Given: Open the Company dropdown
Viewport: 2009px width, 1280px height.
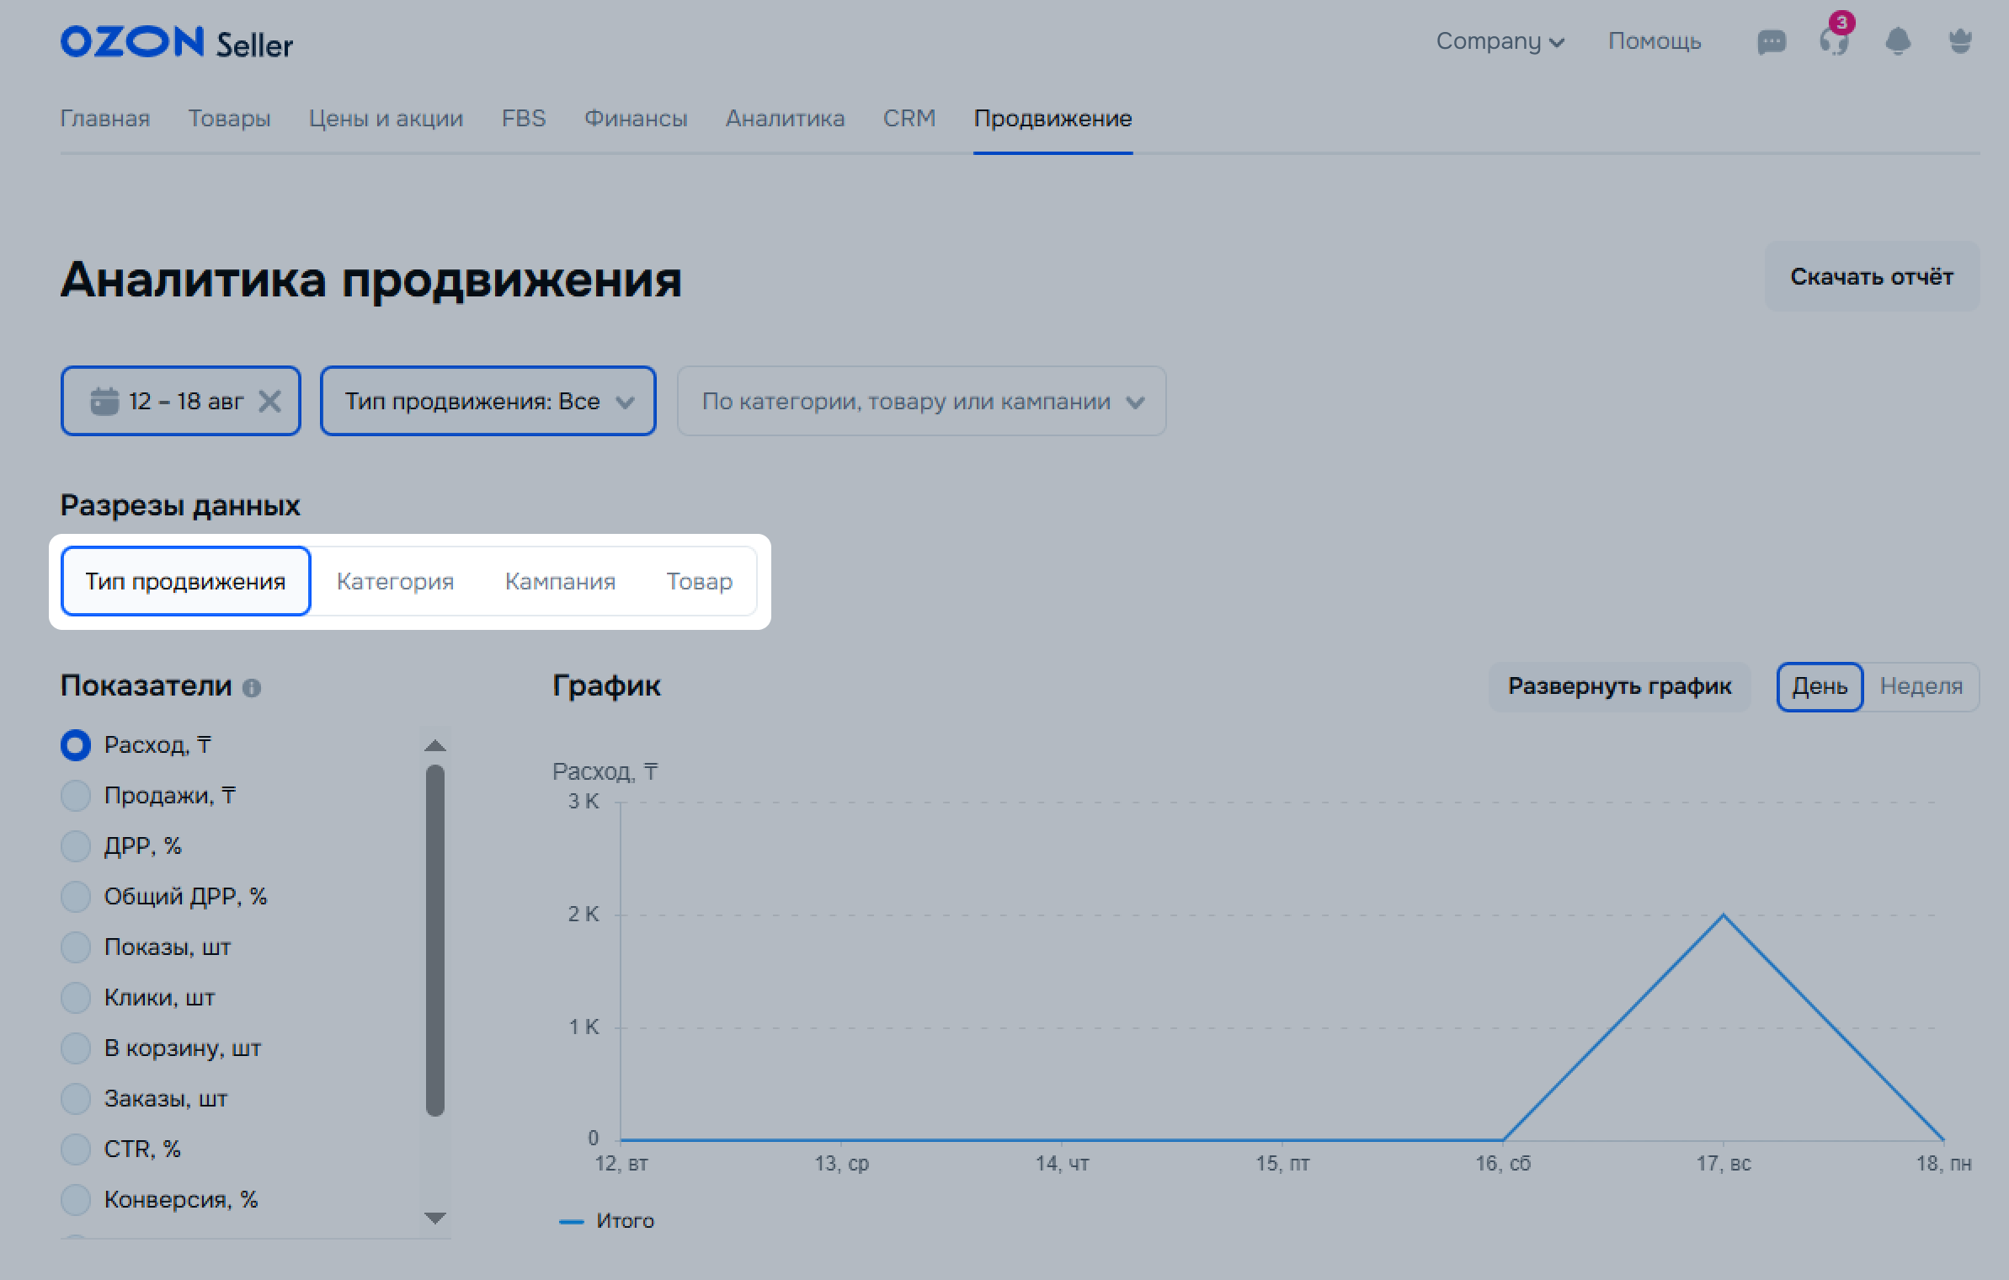Looking at the screenshot, I should (x=1500, y=41).
